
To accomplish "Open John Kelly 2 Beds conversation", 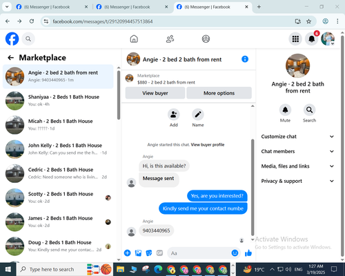I will click(58, 149).
